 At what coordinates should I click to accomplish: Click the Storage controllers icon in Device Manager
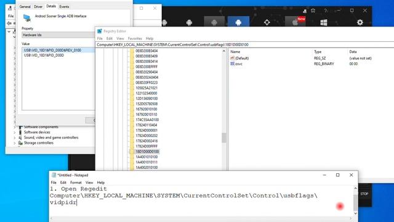pos(20,143)
